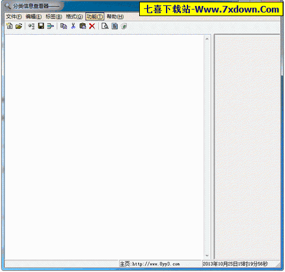Click the scrollbar up arrow
The image size is (285, 272).
tap(207, 39)
